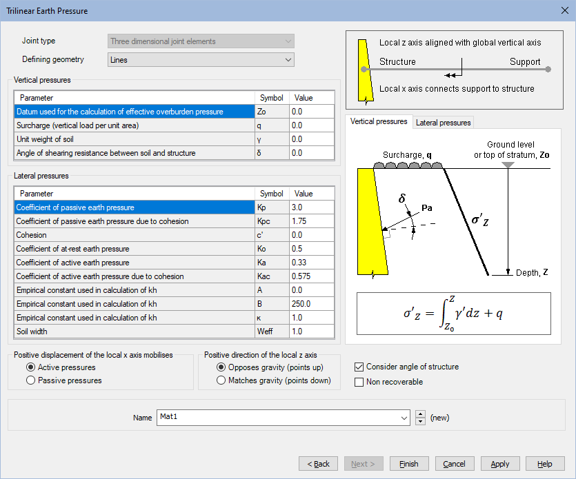Enable the Non recoverable checkbox
Viewport: 576px width, 479px height.
(x=359, y=382)
